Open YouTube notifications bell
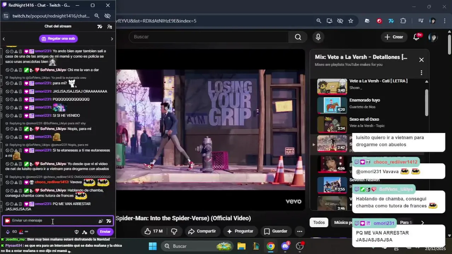This screenshot has height=254, width=452. click(417, 37)
